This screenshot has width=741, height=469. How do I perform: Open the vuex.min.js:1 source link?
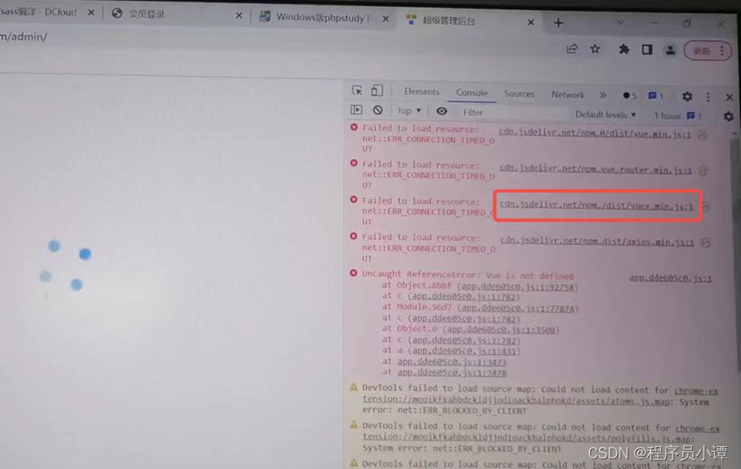(x=596, y=206)
